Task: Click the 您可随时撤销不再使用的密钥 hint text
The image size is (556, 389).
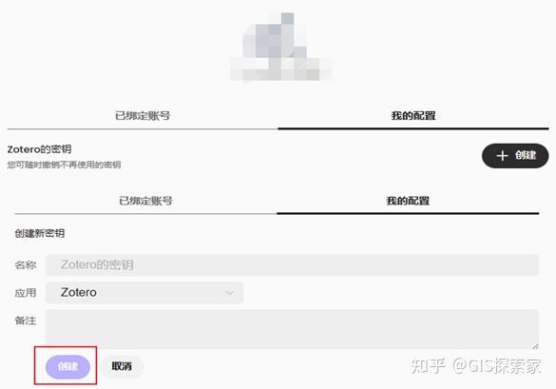Action: tap(65, 165)
